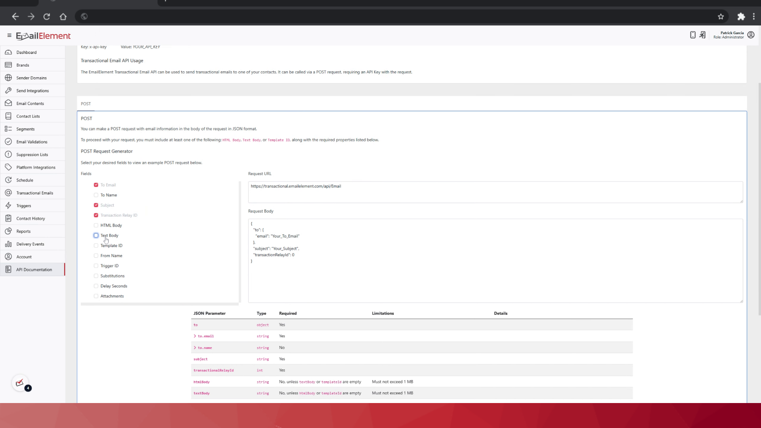Enable the From Name checkbox
761x428 pixels.
tap(96, 256)
